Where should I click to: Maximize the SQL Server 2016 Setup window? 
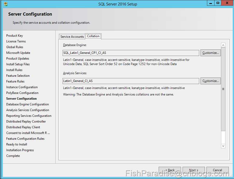(x=218, y=3)
